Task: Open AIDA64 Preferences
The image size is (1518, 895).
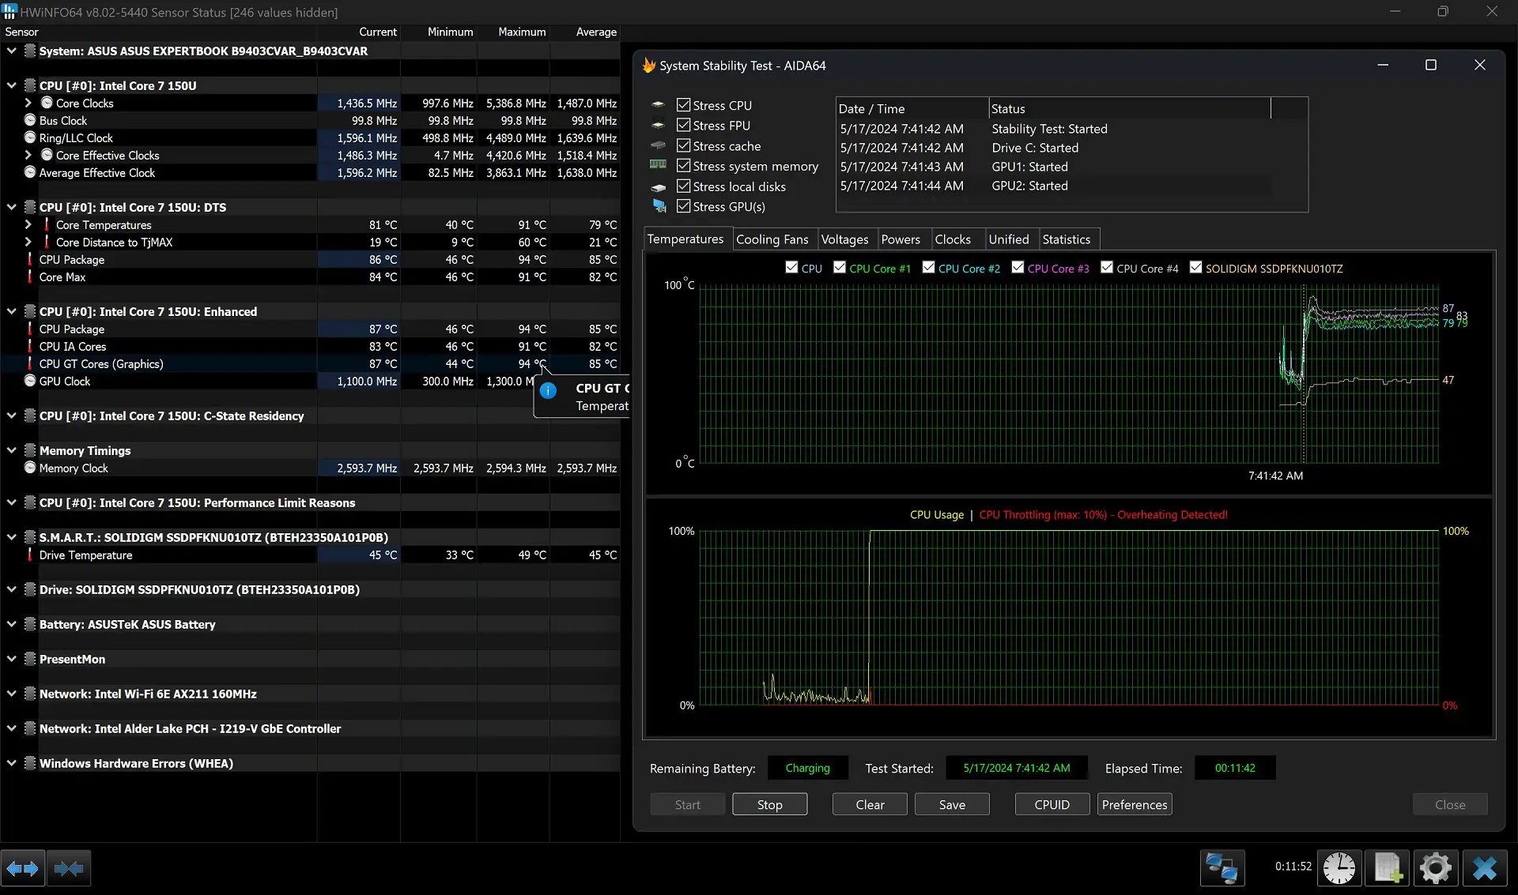Action: click(1135, 804)
